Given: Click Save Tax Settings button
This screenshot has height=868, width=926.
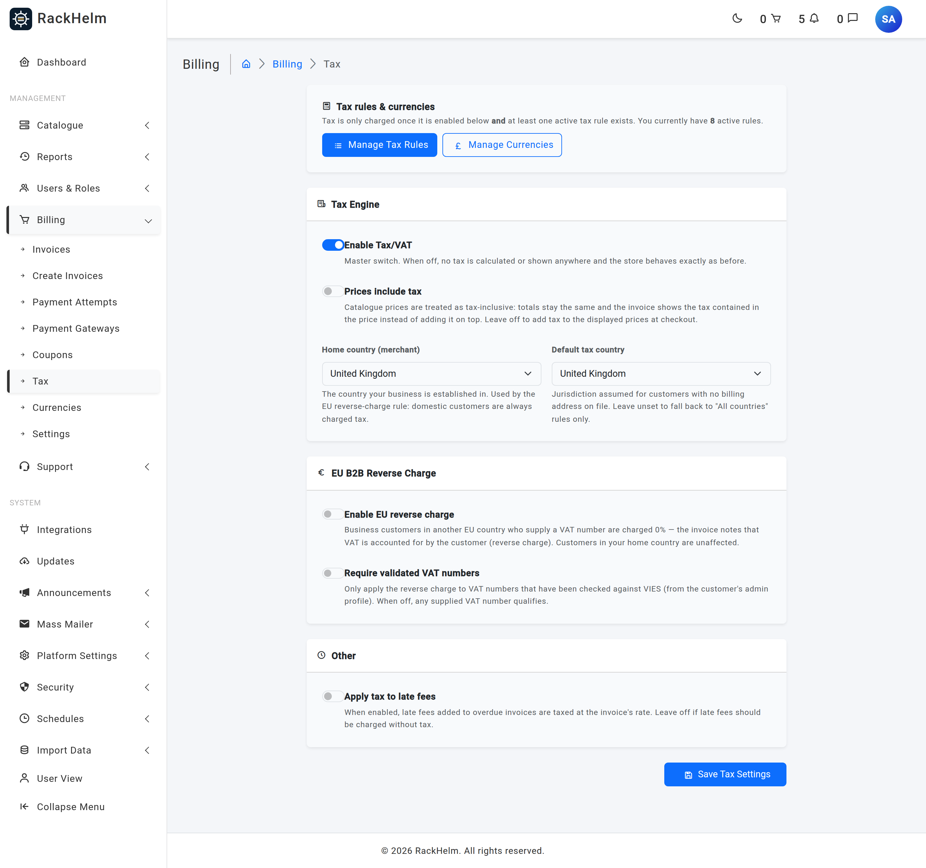Looking at the screenshot, I should point(725,774).
